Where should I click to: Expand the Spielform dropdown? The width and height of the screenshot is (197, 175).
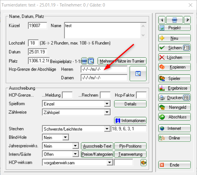pos(107,104)
